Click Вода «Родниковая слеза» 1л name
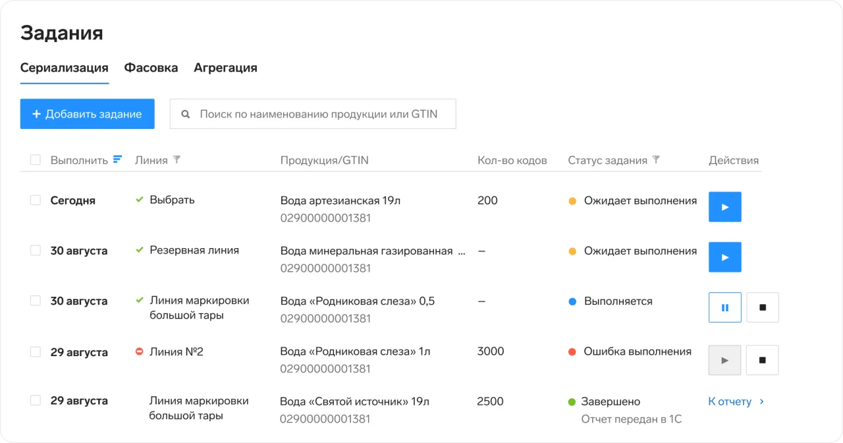Image resolution: width=843 pixels, height=443 pixels. 356,352
